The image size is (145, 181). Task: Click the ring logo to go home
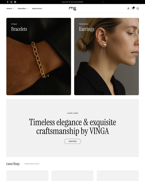(x=72, y=8)
